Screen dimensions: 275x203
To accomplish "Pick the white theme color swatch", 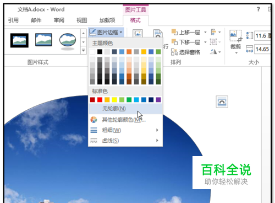I will 92,52.
